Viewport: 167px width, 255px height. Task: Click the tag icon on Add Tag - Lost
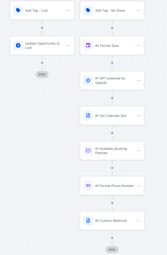point(18,10)
